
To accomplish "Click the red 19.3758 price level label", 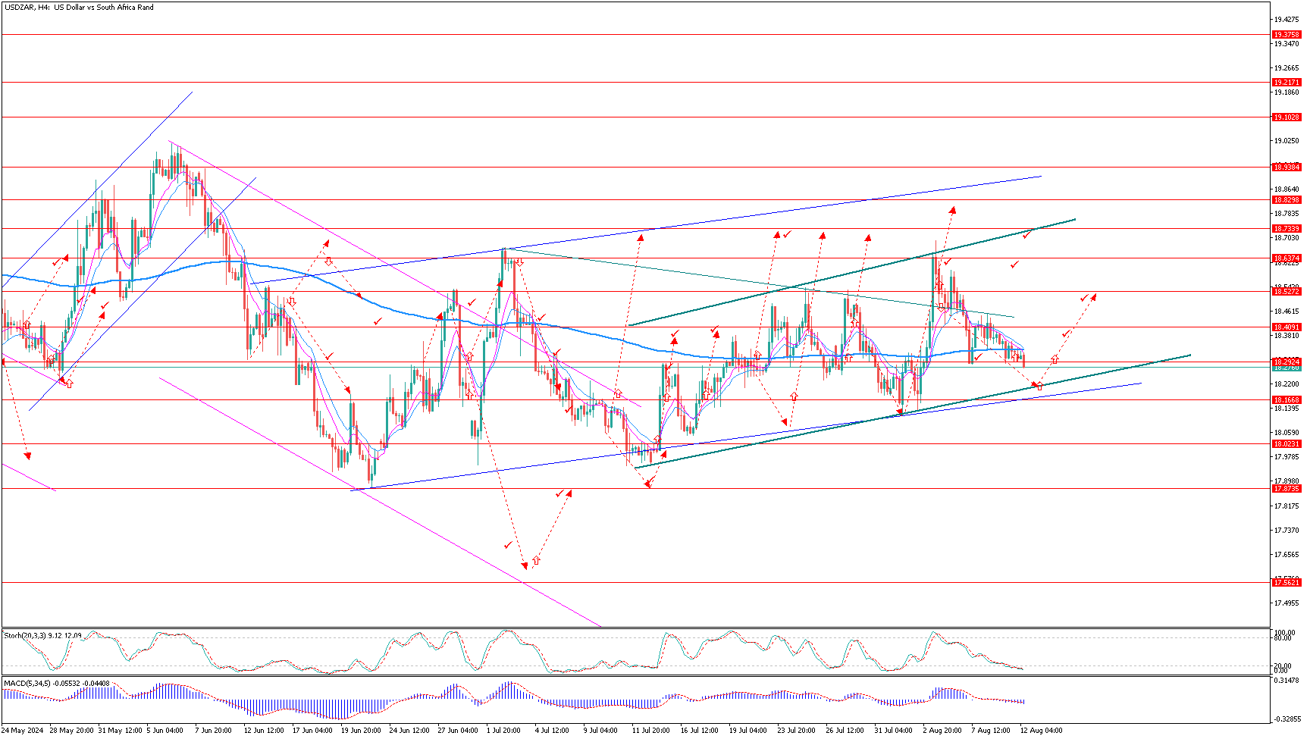I will coord(1286,35).
